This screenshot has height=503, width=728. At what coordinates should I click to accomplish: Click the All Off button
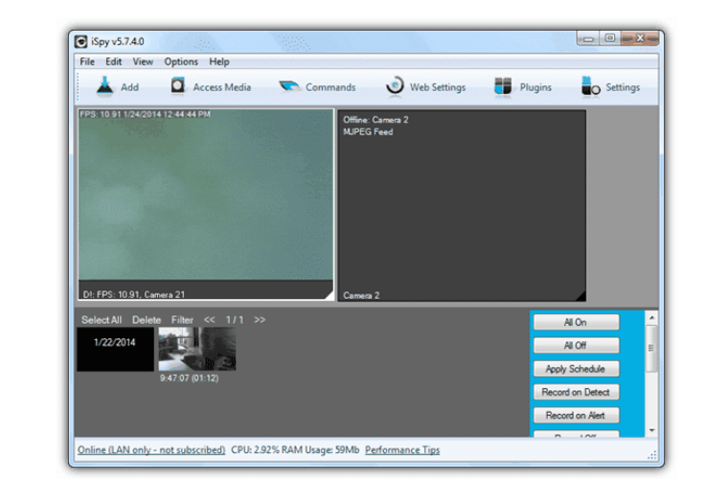576,346
